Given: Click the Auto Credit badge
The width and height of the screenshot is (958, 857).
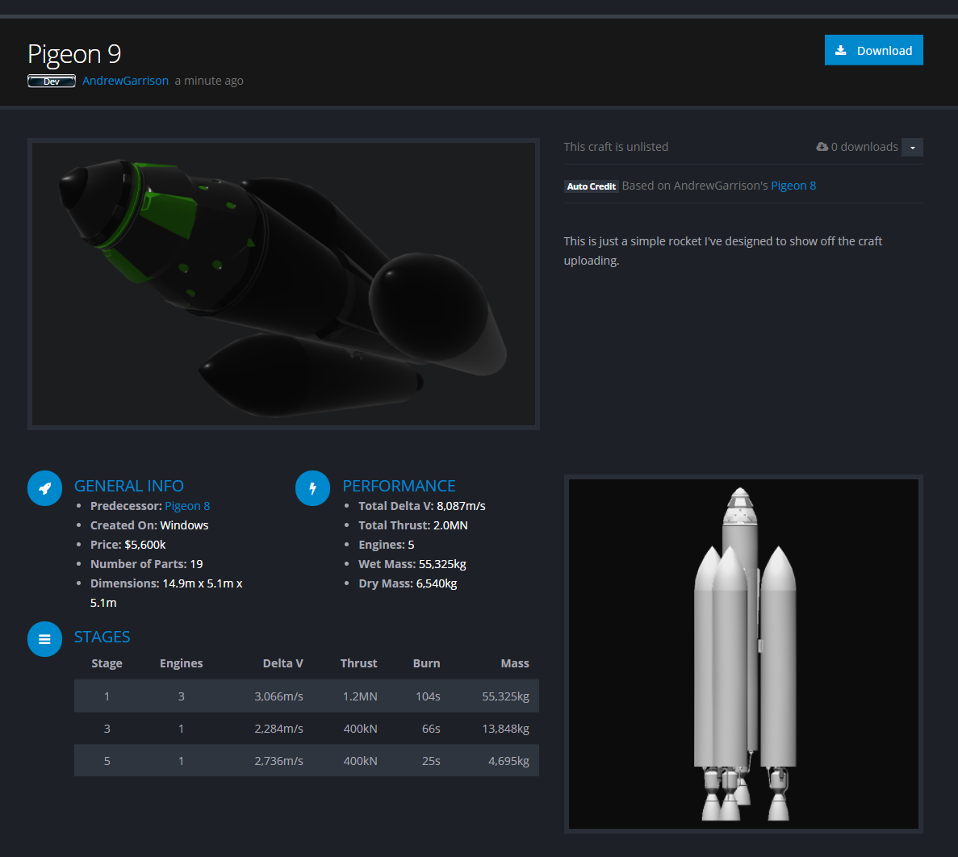Looking at the screenshot, I should pos(591,186).
